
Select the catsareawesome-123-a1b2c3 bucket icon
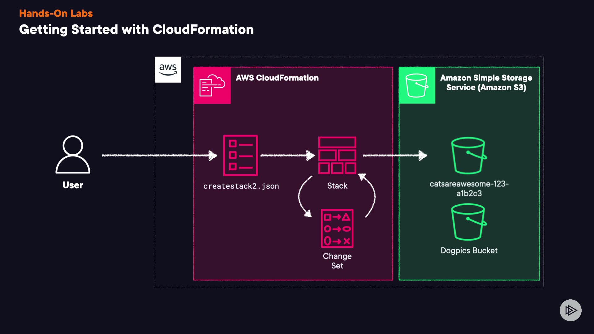tap(468, 156)
